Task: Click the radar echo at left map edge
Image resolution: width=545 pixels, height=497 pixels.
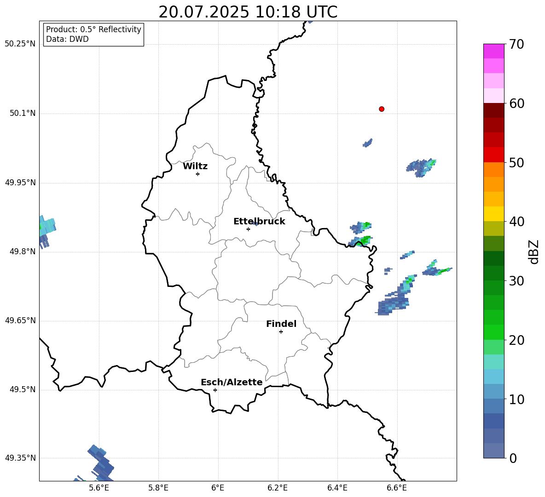Action: pos(46,232)
